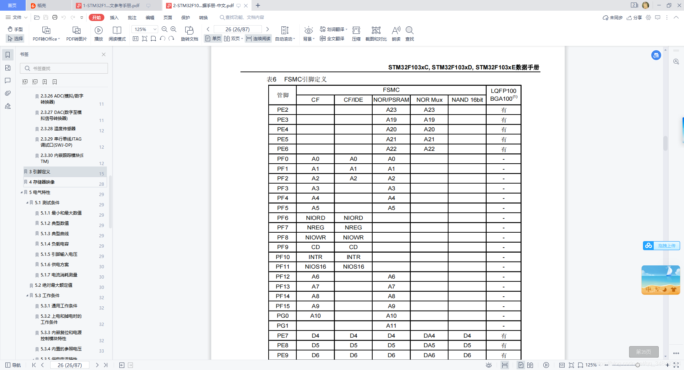Rotate the page clockwise
Viewport: 684px width, 370px height.
coord(171,38)
